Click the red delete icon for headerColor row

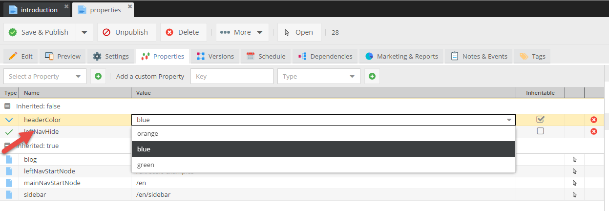594,120
